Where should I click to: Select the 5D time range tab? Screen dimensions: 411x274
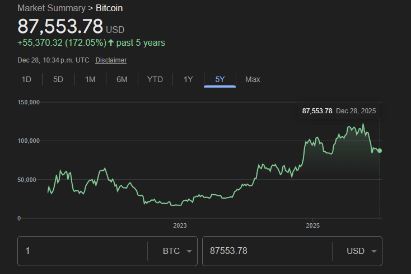58,79
